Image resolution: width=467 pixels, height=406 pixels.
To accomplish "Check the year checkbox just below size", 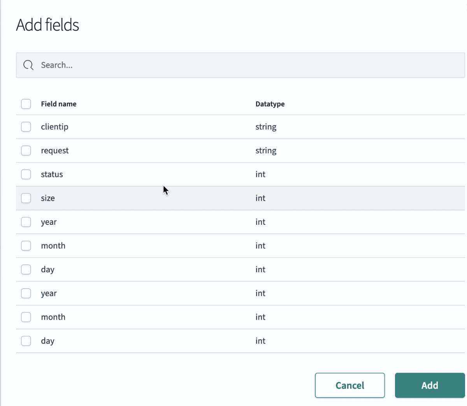I will tap(26, 222).
